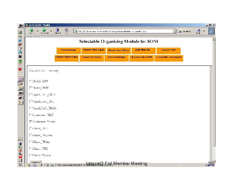Click the Choose Time Lapse orange button
The height and width of the screenshot is (175, 233).
94,51
